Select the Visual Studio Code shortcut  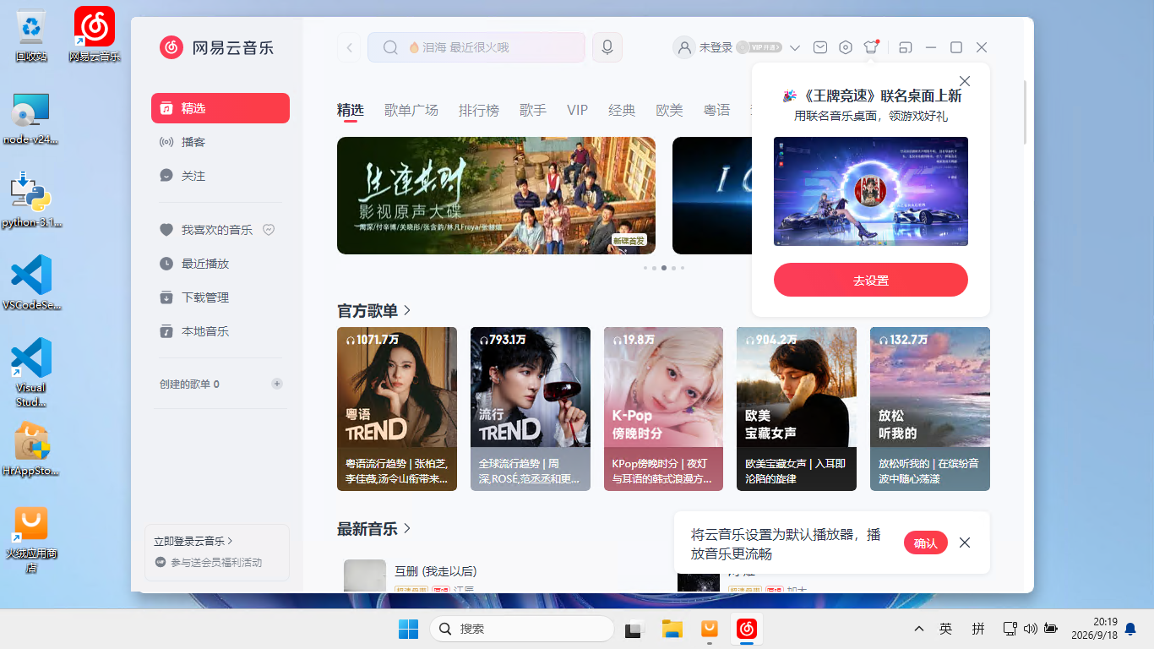tap(31, 372)
